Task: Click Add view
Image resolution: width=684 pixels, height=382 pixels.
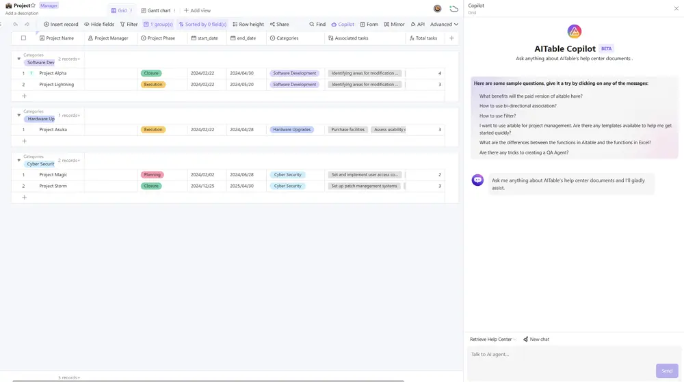Action: (x=197, y=10)
